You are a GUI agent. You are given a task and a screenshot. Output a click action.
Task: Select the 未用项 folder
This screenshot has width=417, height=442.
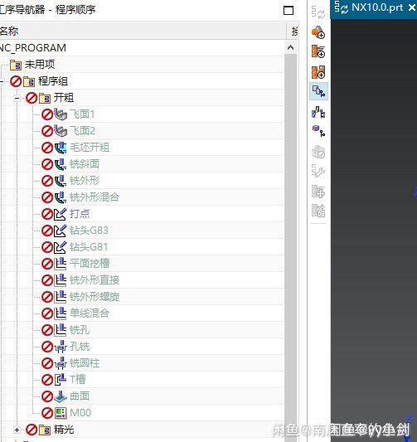40,65
